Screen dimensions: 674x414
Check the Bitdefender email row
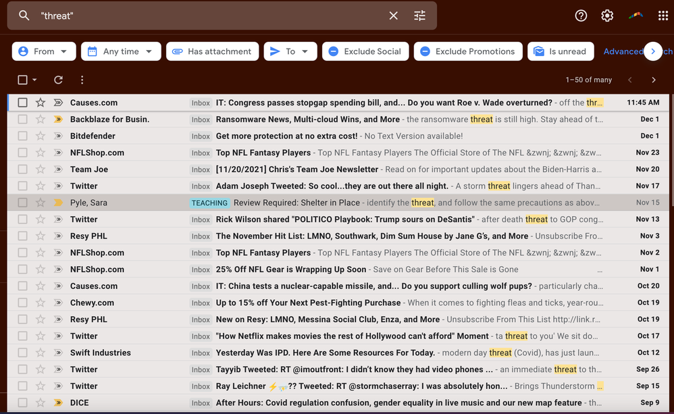(22, 136)
